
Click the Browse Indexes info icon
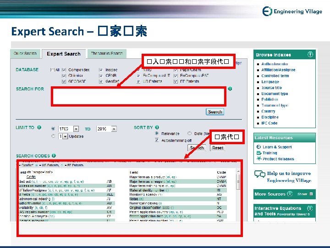[310, 54]
